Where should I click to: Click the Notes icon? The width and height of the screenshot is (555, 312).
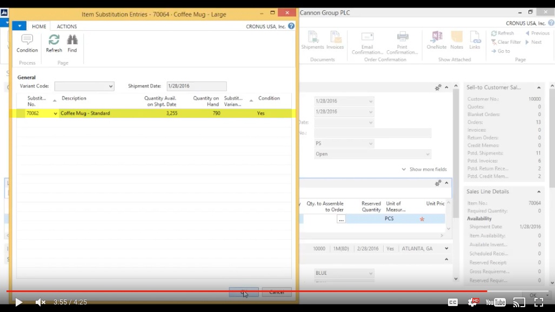[457, 37]
